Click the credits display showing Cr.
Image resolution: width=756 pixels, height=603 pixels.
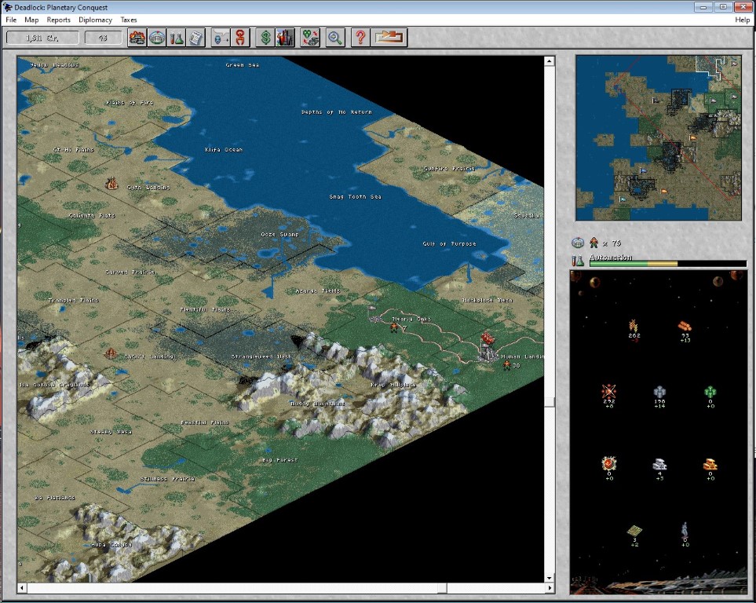point(42,38)
